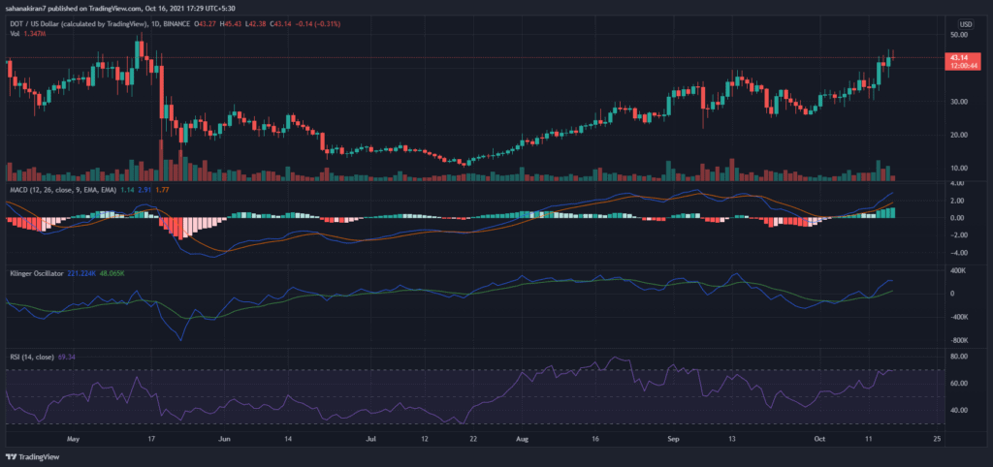
Task: Open the 'MACD (12, 26, close, 9, EMA, EMA)' legend
Action: pyautogui.click(x=62, y=189)
